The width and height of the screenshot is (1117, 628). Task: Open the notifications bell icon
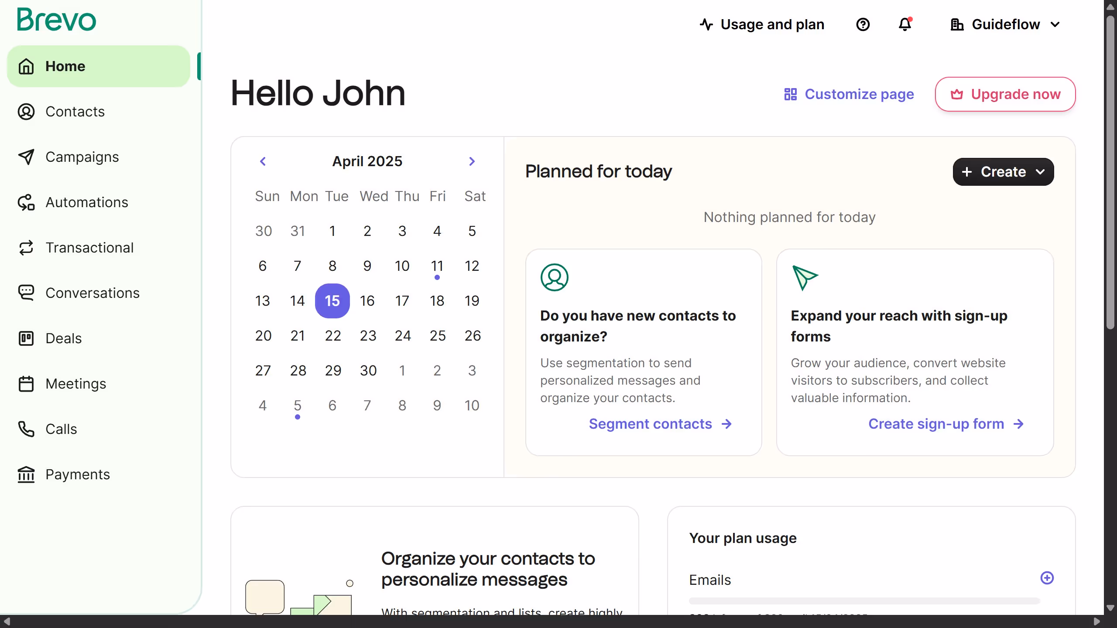(x=905, y=24)
